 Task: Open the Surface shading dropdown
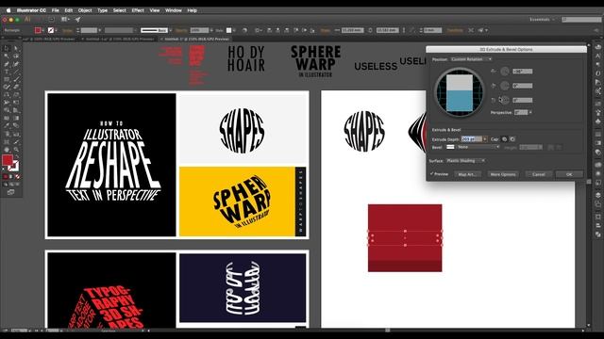pyautogui.click(x=465, y=161)
